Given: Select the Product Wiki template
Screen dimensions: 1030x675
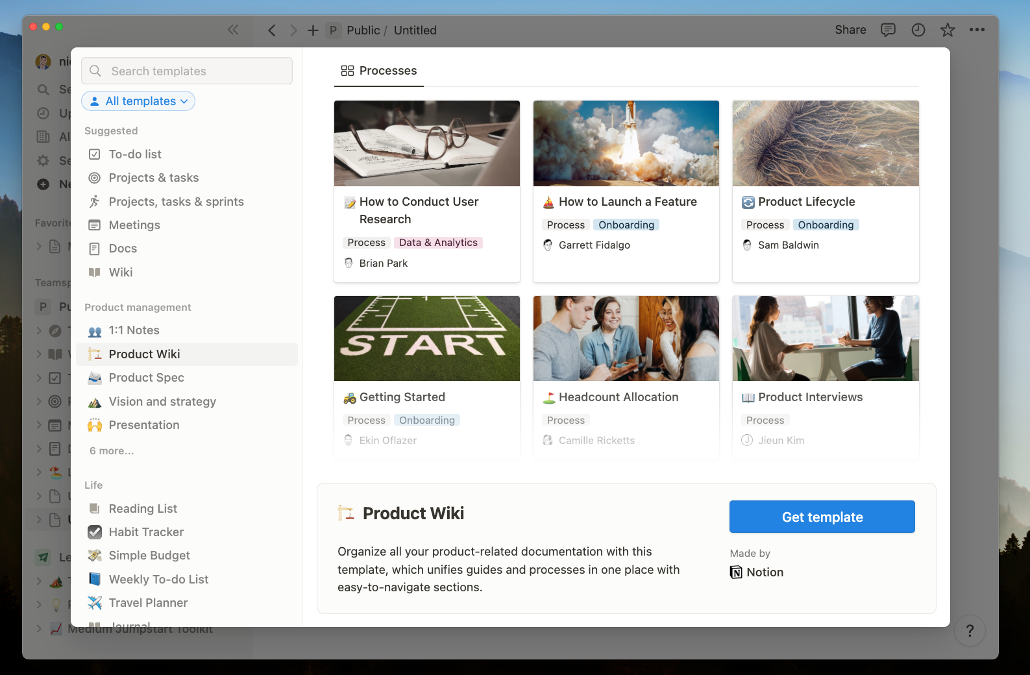Looking at the screenshot, I should (x=187, y=354).
